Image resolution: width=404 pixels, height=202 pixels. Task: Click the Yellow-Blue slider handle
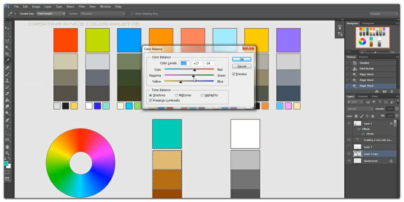(181, 82)
